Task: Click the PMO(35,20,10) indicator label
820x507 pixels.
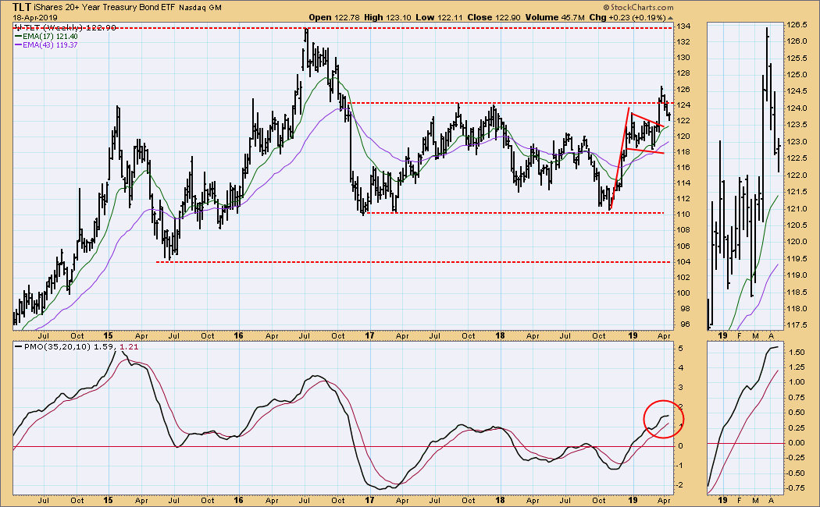Action: [x=52, y=346]
